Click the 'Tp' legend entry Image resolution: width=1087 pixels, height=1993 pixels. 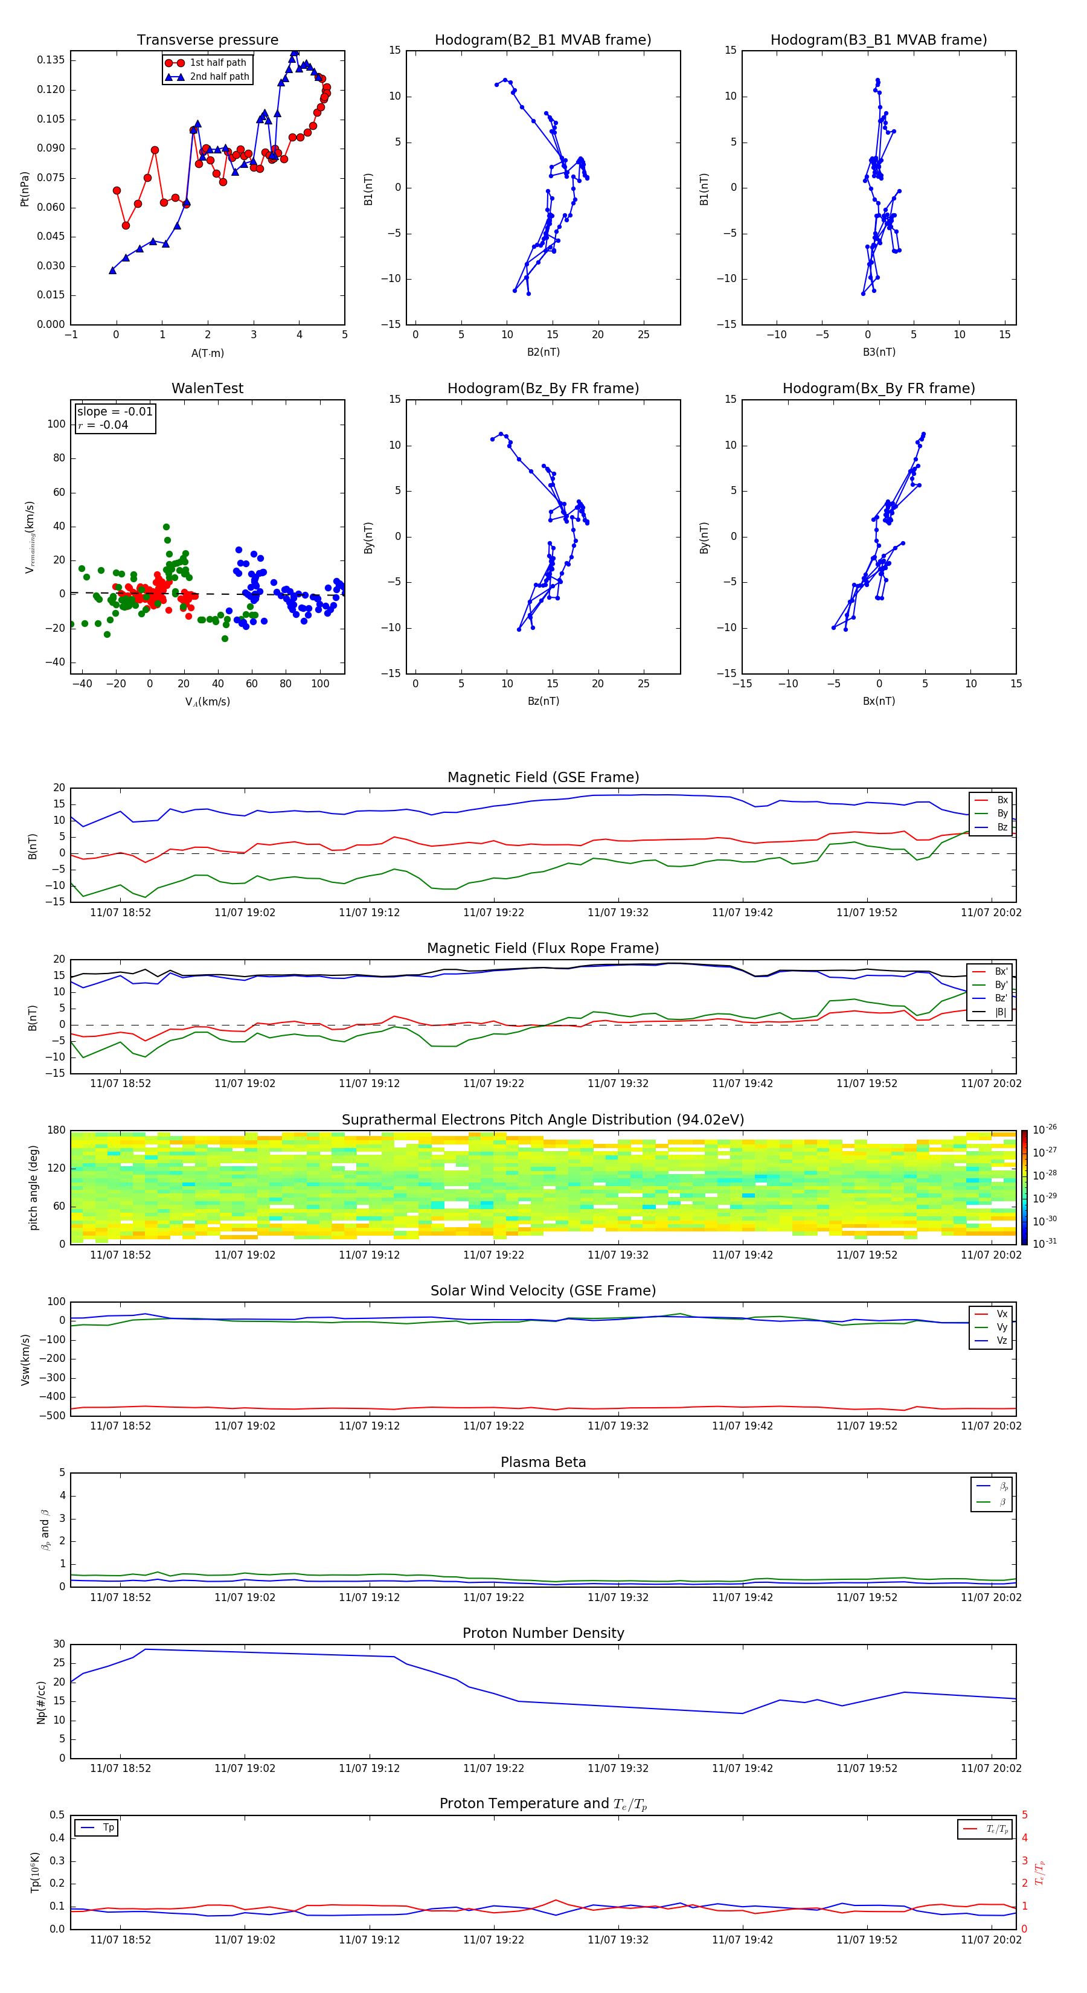(x=97, y=1828)
